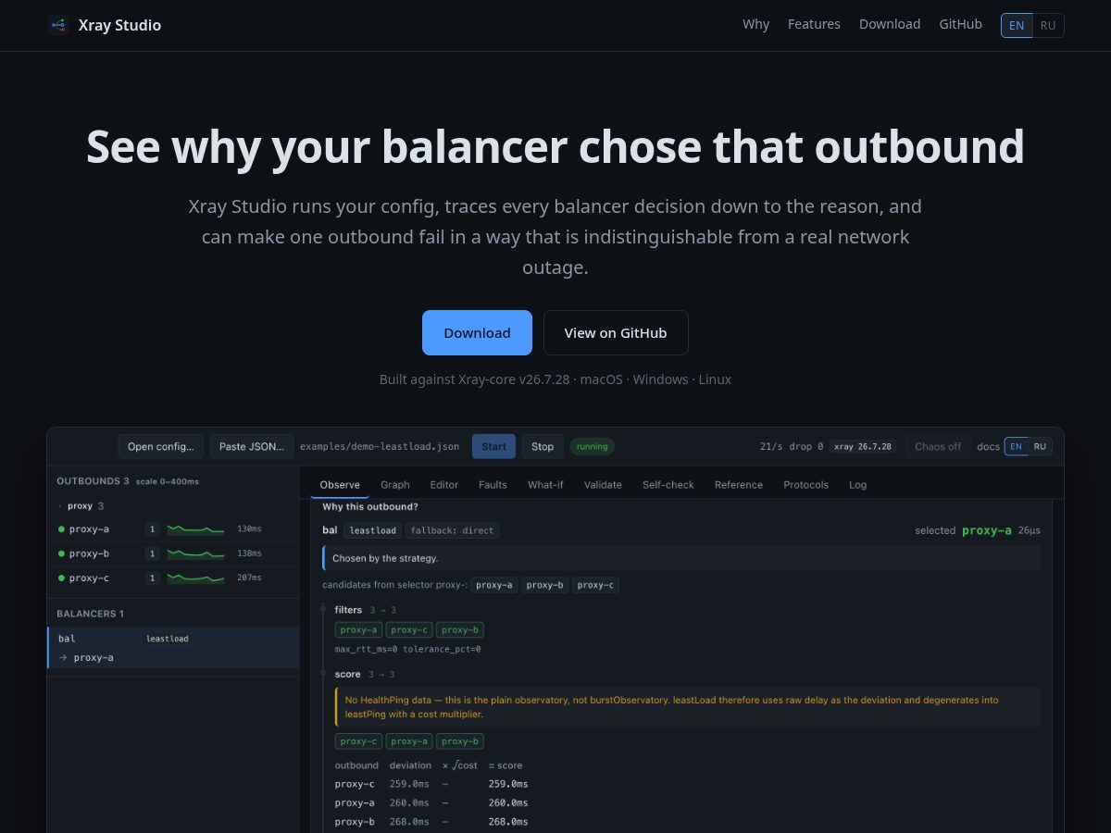The width and height of the screenshot is (1111, 833).
Task: Click the latency sparkline in the 207ms row
Action: pos(196,578)
